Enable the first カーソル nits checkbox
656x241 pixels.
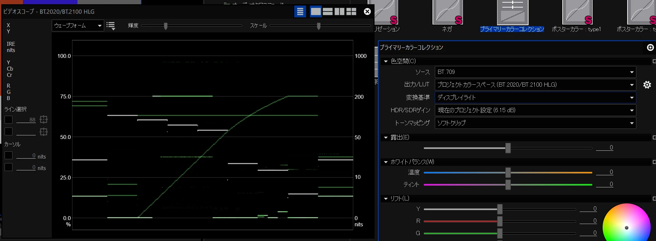9,155
